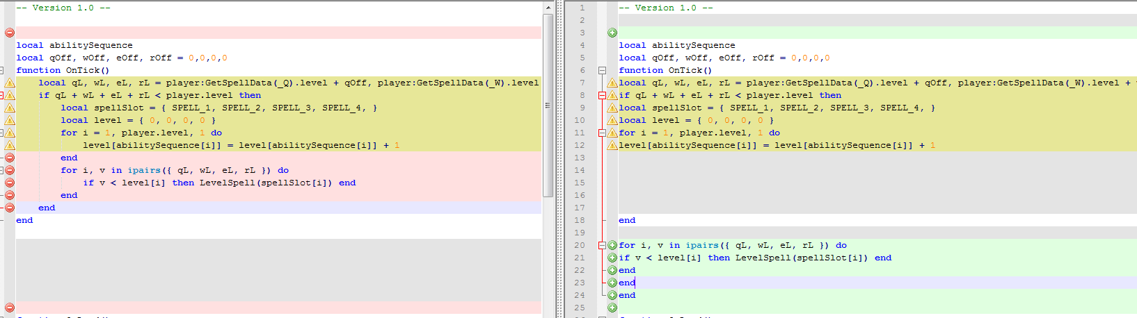The image size is (1137, 318).
Task: Click the 'player.level then' text on line 8 in the right pane
Action: 794,95
